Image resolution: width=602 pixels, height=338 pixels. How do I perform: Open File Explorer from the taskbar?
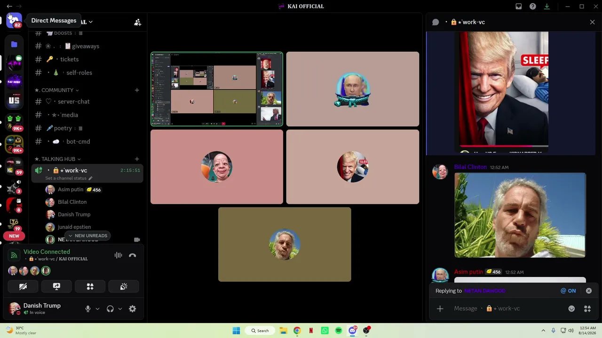click(x=283, y=330)
